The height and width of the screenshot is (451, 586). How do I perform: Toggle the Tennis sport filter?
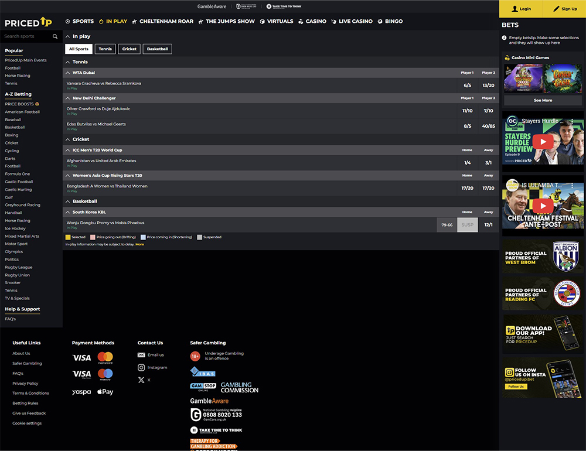tap(105, 49)
